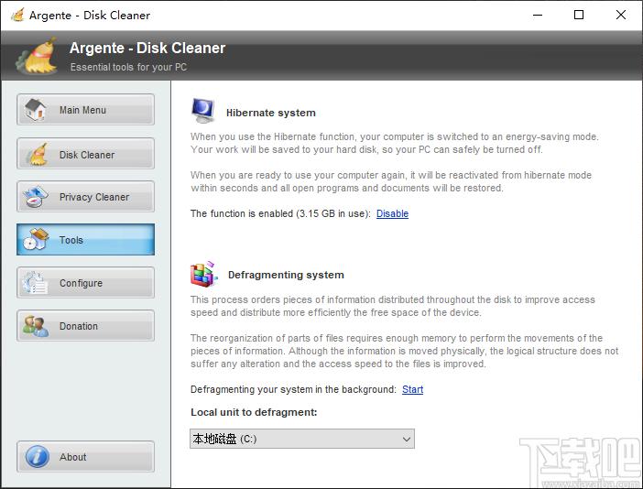Select the Tools sidebar button

(x=86, y=239)
